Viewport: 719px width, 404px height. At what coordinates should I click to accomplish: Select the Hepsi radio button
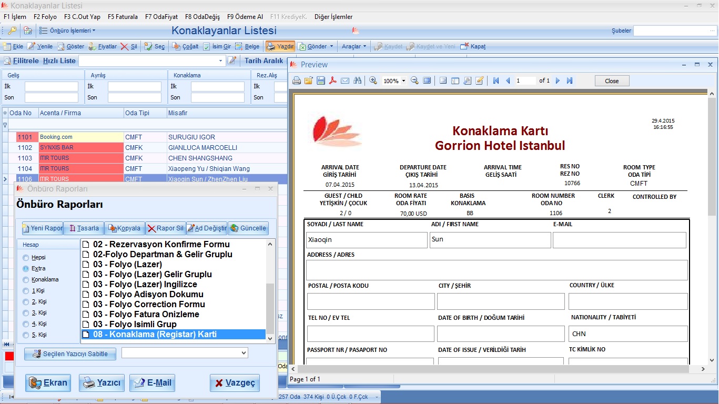[26, 258]
